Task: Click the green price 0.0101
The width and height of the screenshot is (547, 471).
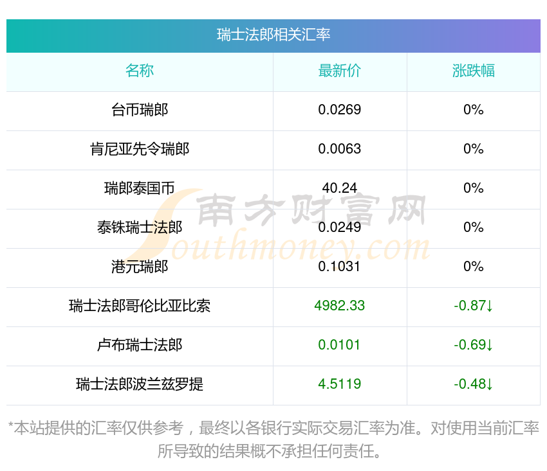Action: click(x=339, y=345)
